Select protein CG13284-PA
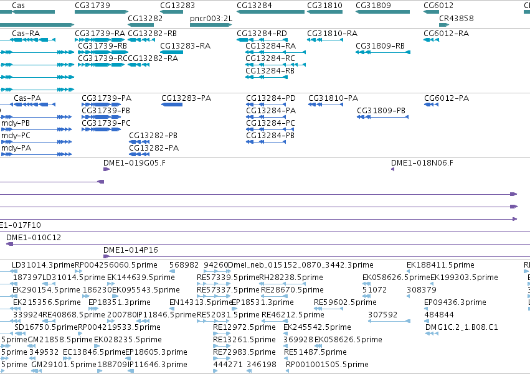Image resolution: width=530 pixels, height=374 pixels. tap(271, 111)
